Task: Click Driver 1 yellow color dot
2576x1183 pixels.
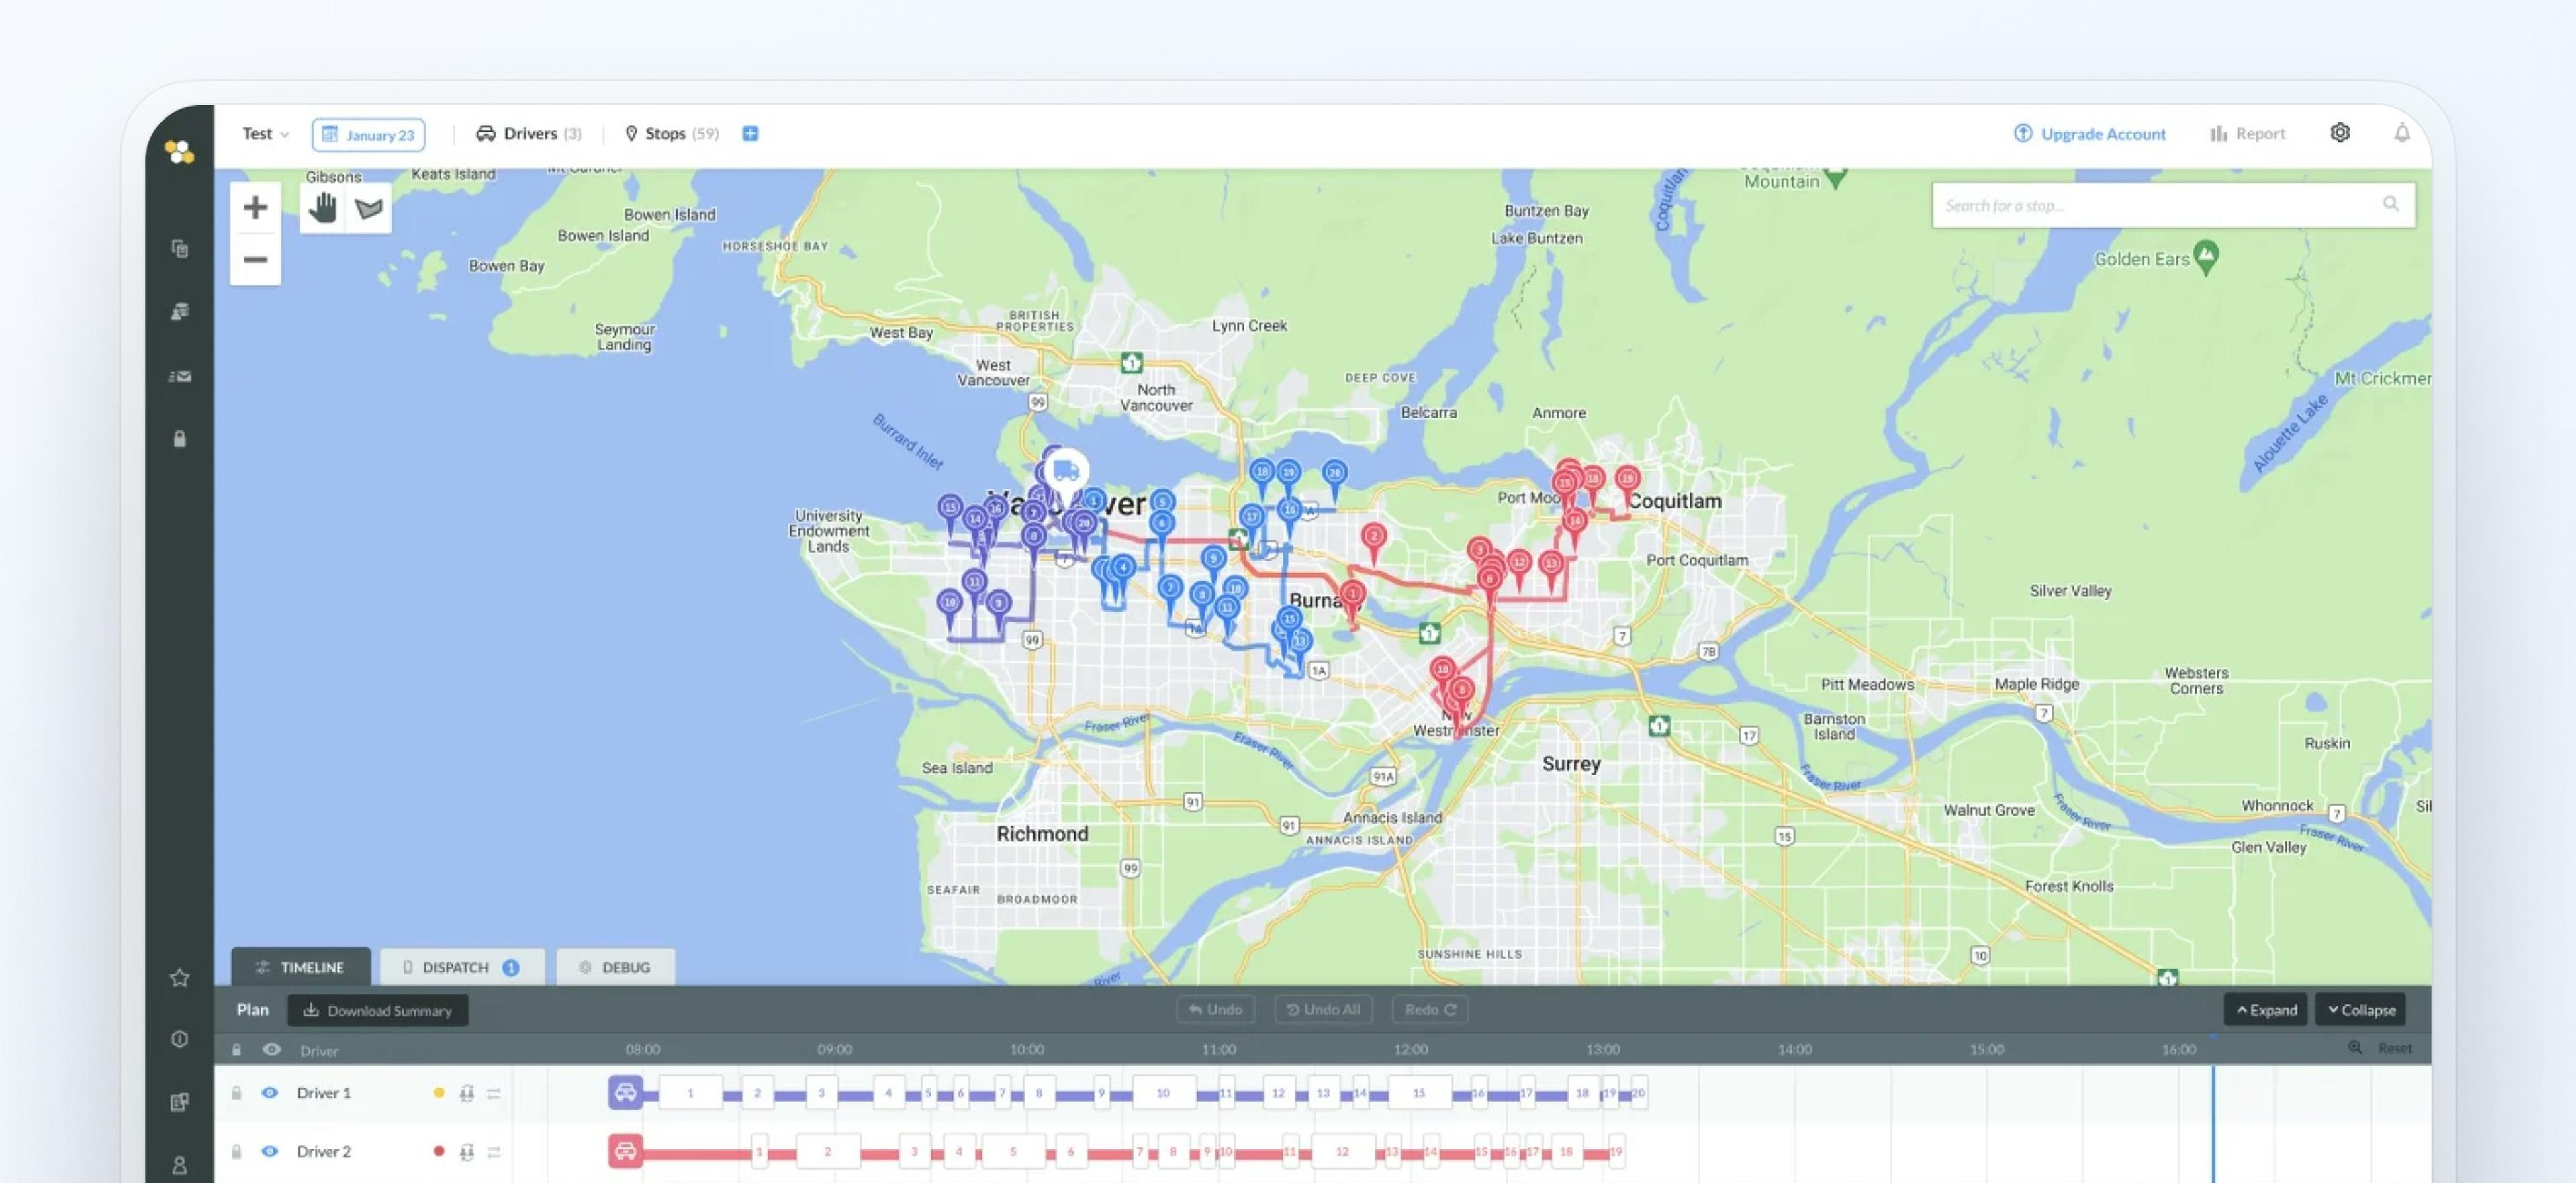Action: (x=438, y=1093)
